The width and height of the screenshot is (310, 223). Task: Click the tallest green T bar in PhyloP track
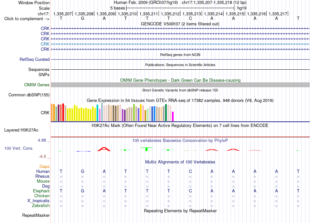click(147, 149)
